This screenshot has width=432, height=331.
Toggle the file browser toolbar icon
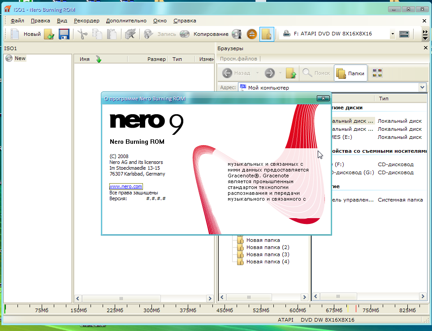coord(267,34)
